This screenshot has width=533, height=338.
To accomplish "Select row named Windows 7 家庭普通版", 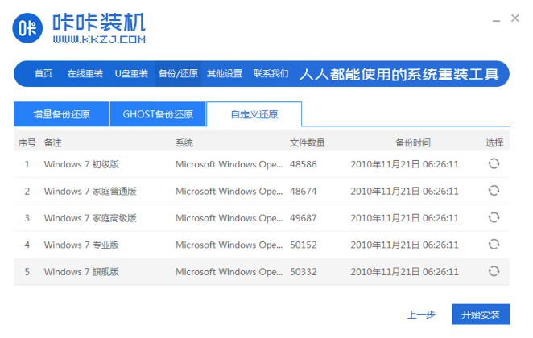I will (x=262, y=191).
